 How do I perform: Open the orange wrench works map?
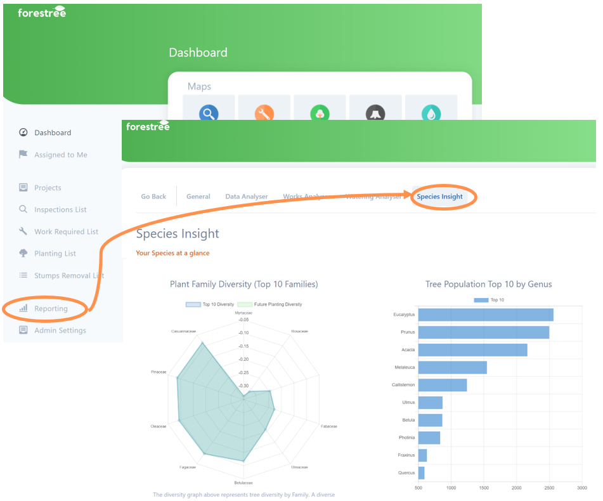click(264, 113)
